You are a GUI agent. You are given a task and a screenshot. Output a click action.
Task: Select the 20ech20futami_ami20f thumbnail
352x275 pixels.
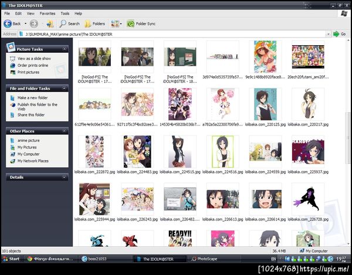[x=308, y=57]
